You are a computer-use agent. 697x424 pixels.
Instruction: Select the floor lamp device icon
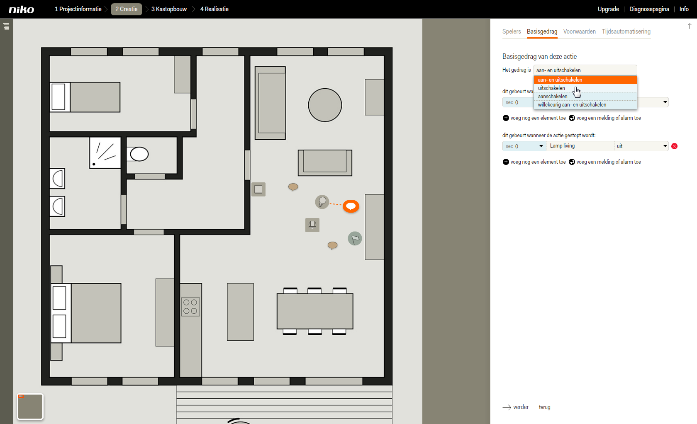pos(312,225)
